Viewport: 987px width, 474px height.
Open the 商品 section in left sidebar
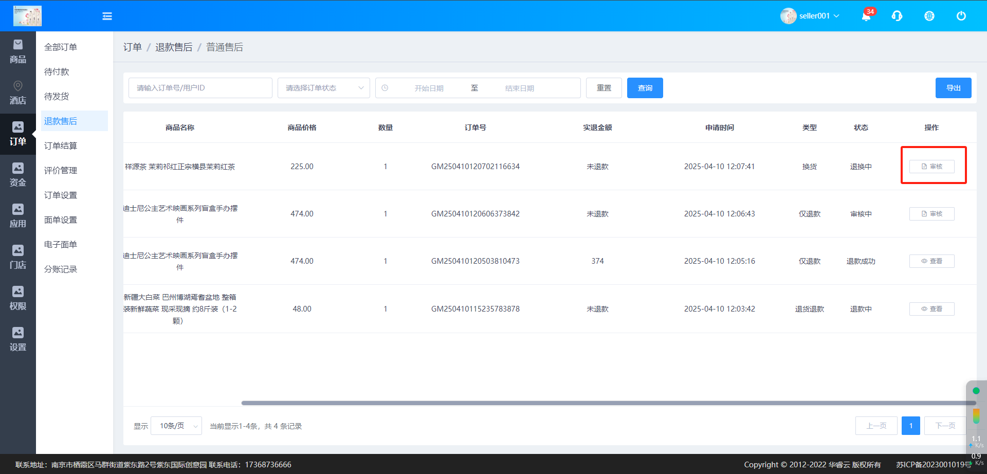pyautogui.click(x=18, y=52)
